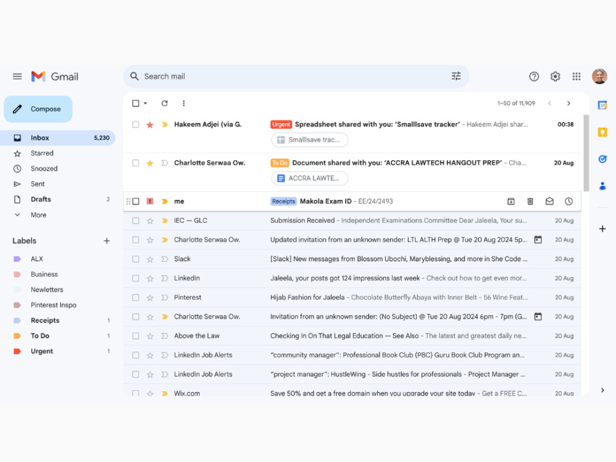Create a new label with plus
The image size is (616, 462).
(x=107, y=241)
